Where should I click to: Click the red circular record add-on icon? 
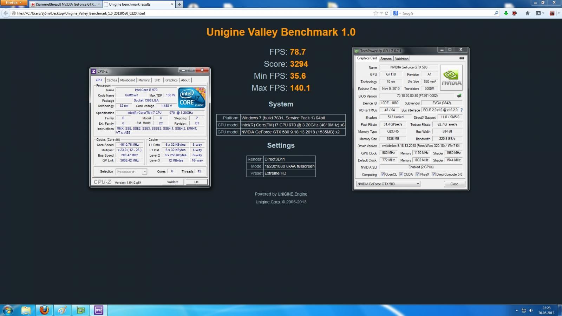click(514, 13)
